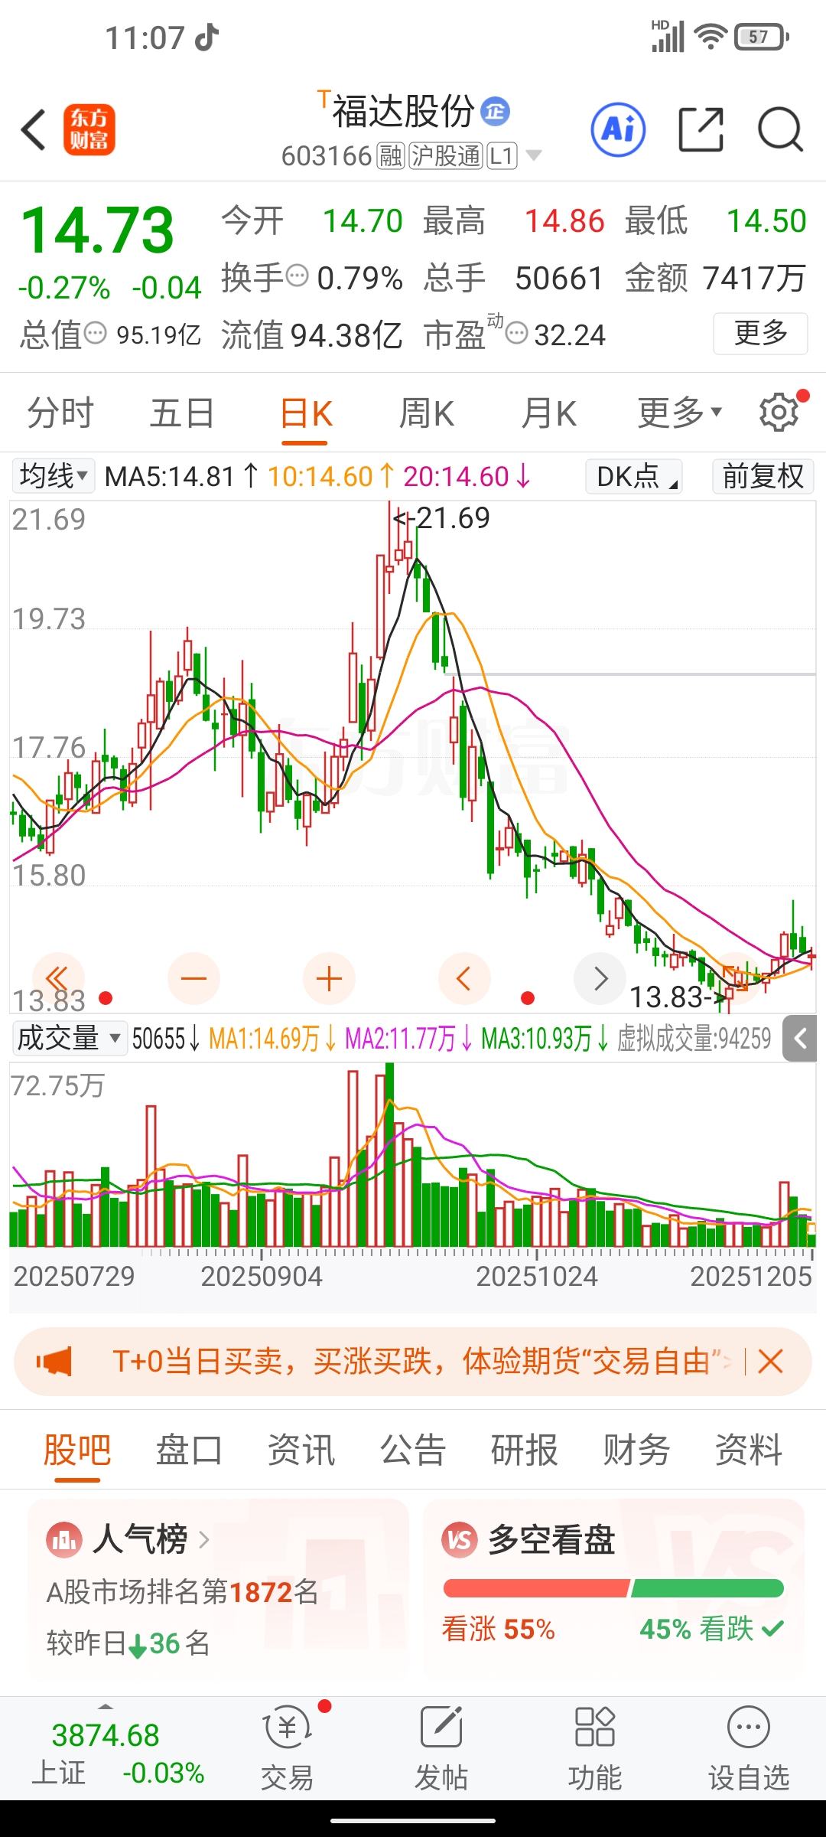Viewport: 826px width, 1837px height.
Task: Tap the share export icon
Action: click(x=701, y=129)
